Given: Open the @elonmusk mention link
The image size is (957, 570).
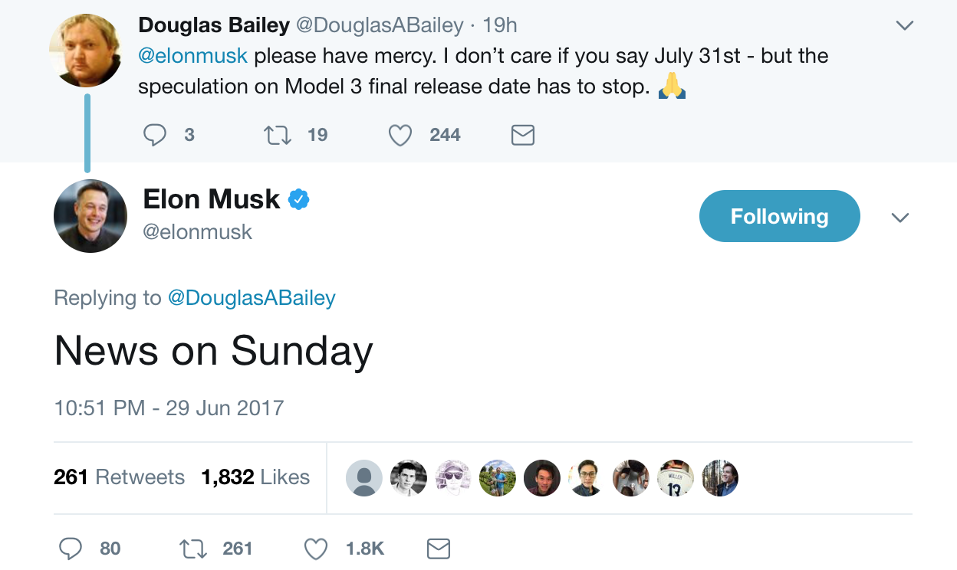Looking at the screenshot, I should 192,56.
